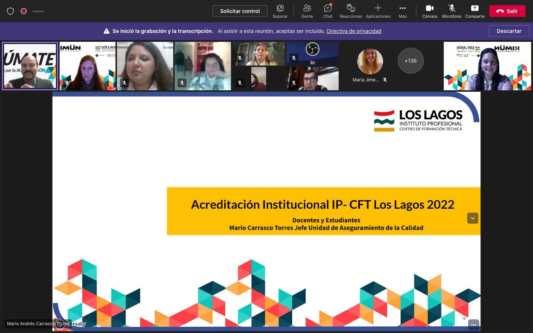Click the meeting timer display
The width and height of the screenshot is (533, 333).
[x=38, y=11]
